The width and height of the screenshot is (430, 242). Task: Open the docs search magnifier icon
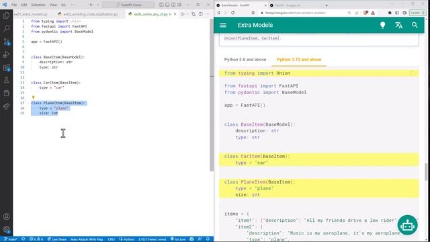click(415, 25)
